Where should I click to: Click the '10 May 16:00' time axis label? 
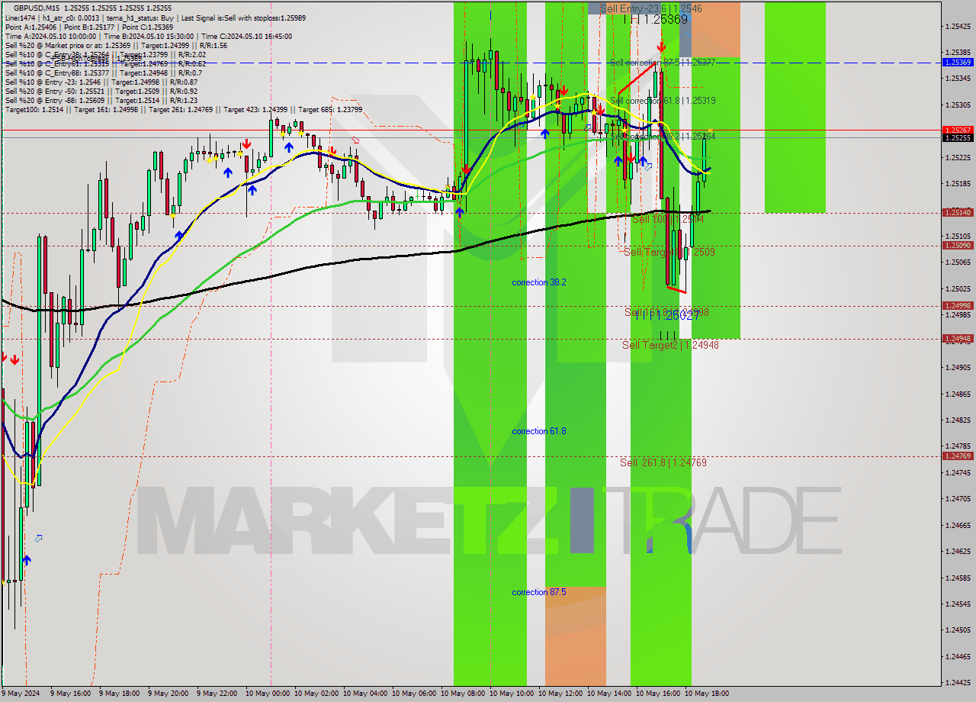(657, 694)
